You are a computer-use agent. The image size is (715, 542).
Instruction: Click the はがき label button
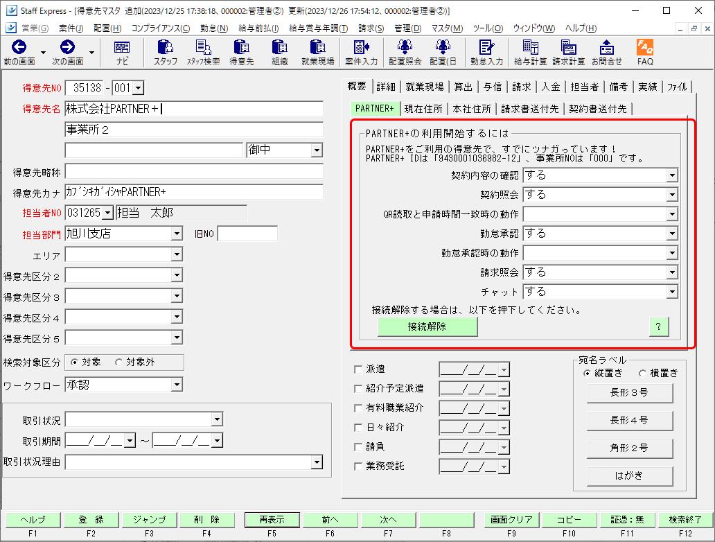coord(630,475)
